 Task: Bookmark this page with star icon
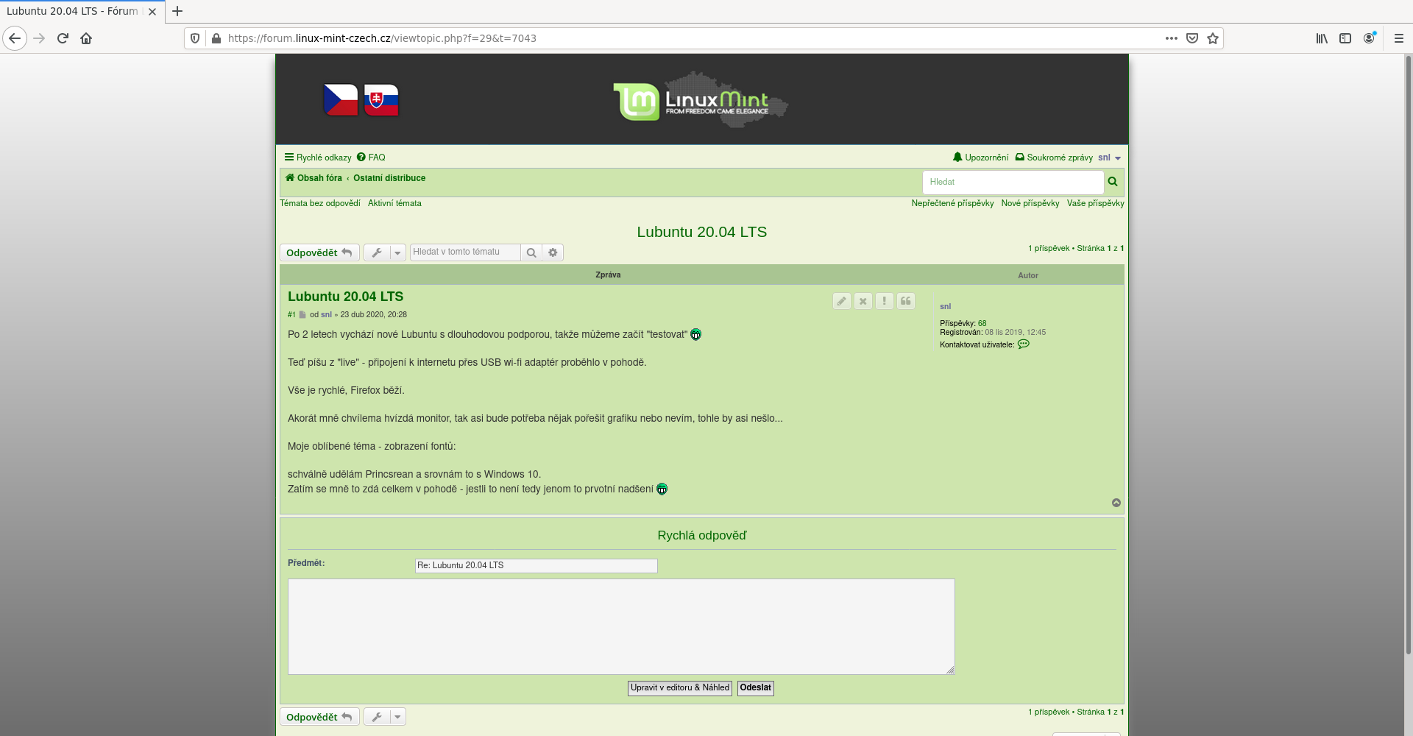pos(1213,38)
